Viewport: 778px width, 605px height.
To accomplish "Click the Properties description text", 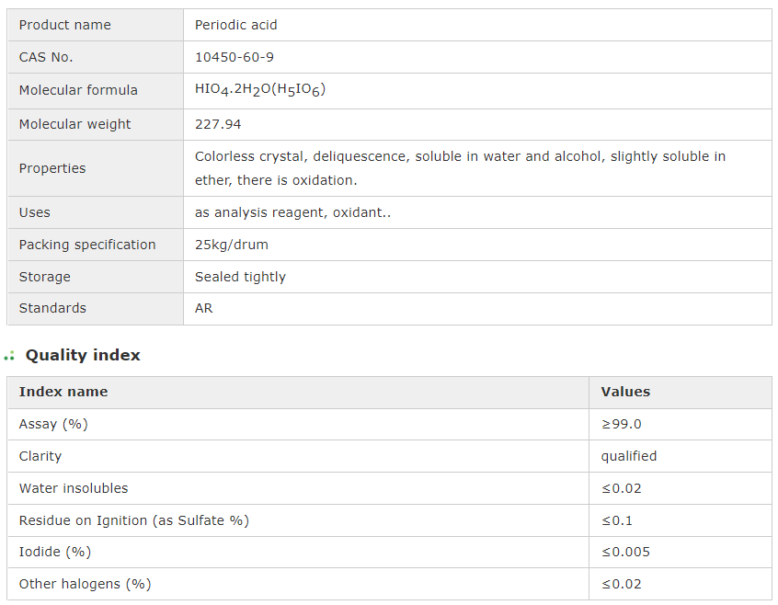I will (x=460, y=168).
